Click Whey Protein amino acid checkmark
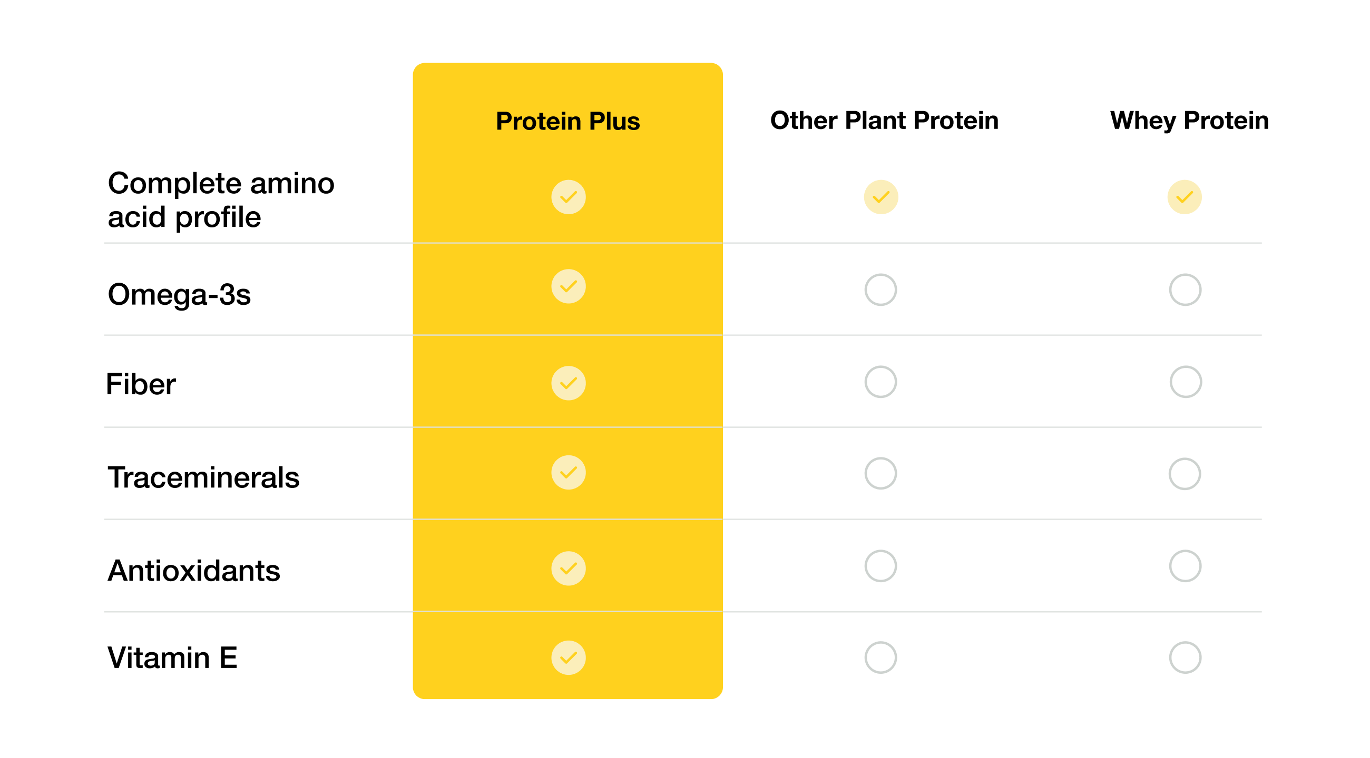Viewport: 1370px width, 758px height. (x=1185, y=197)
